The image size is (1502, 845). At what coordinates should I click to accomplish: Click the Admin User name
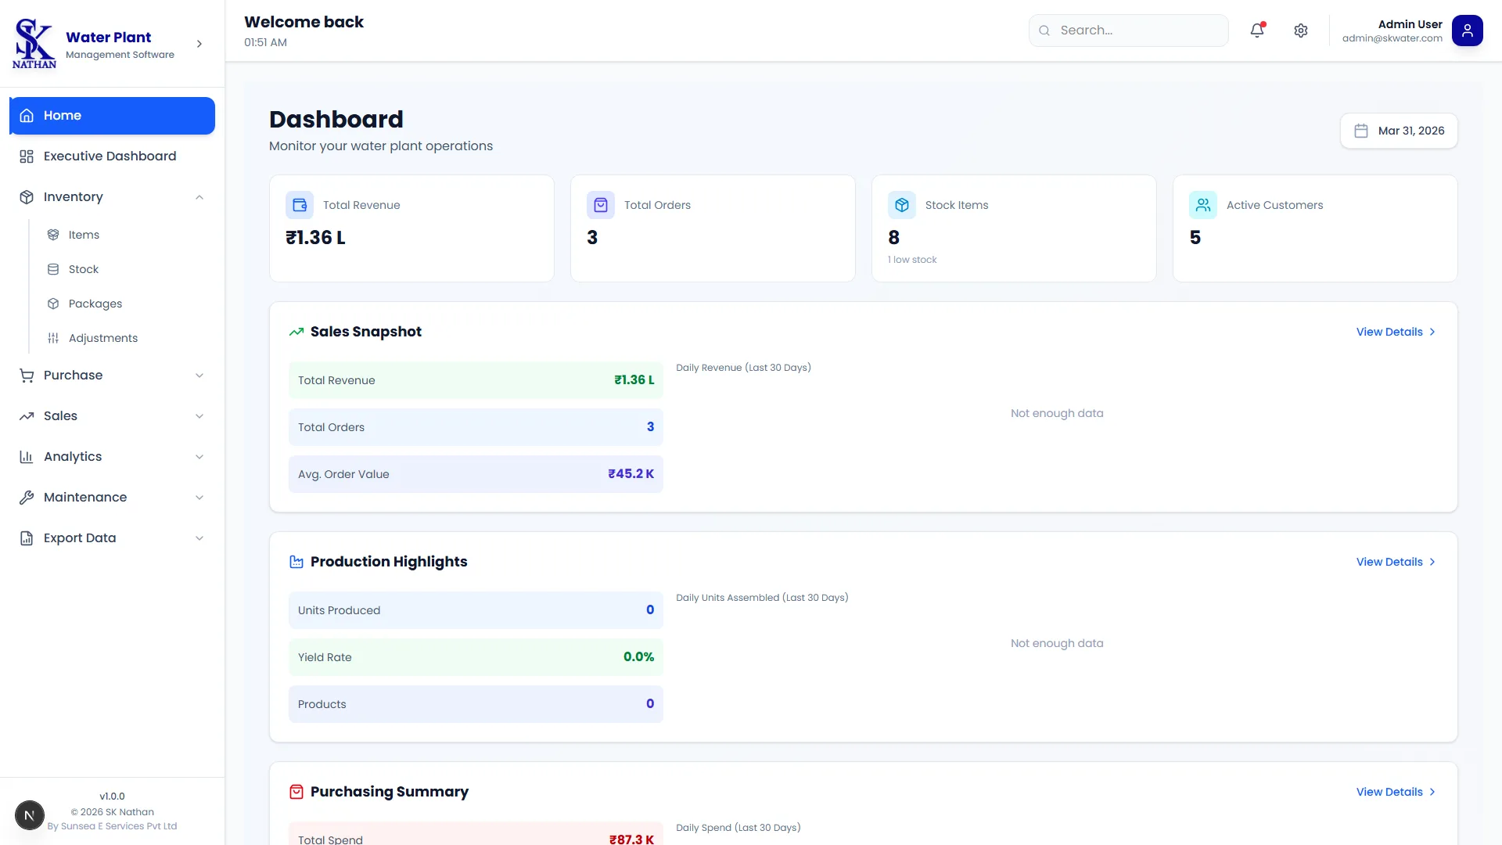(1410, 24)
